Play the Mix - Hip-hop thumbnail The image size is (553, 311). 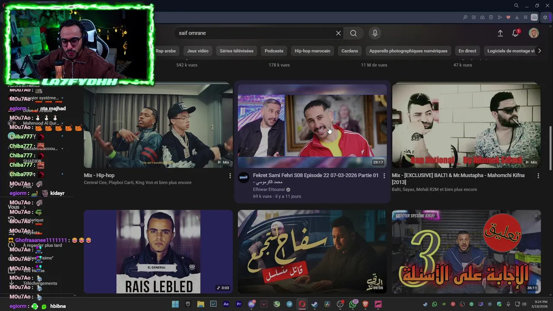pos(158,125)
